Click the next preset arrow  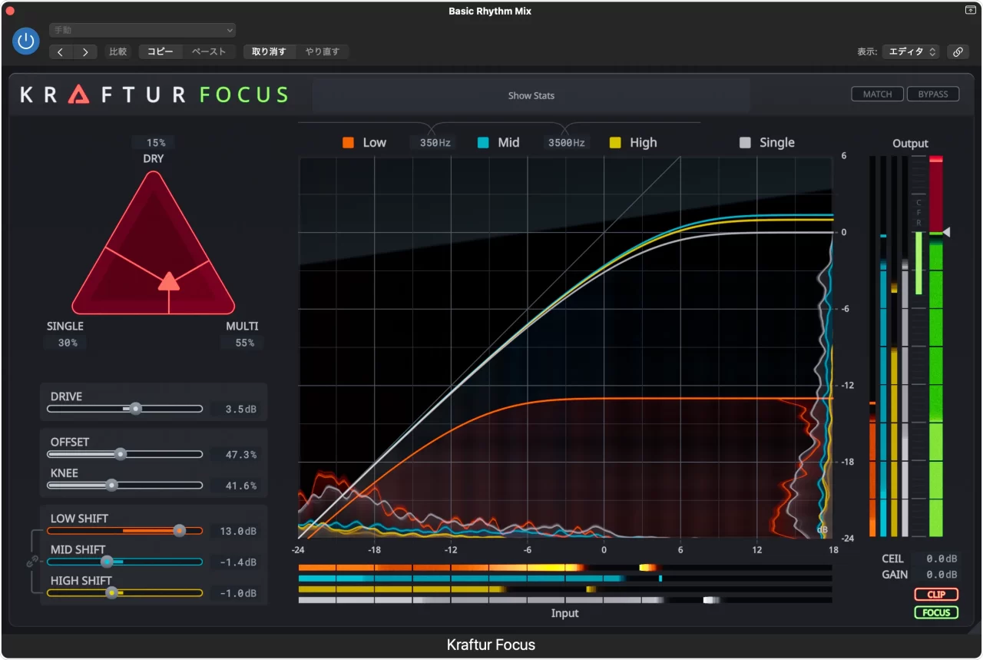[85, 51]
